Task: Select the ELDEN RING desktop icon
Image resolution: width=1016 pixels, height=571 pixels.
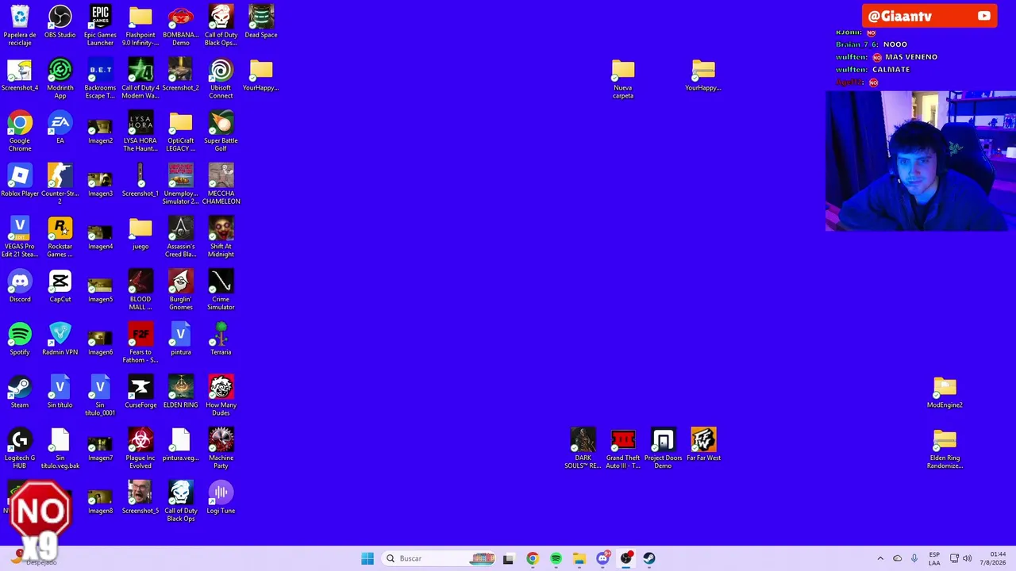Action: pyautogui.click(x=181, y=393)
